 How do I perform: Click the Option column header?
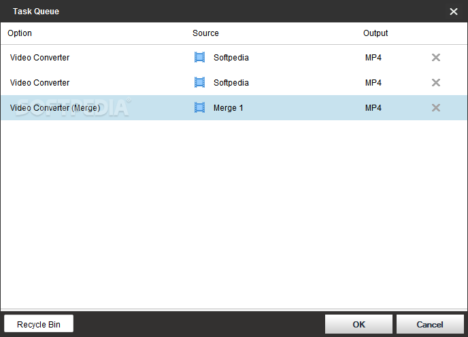point(20,33)
